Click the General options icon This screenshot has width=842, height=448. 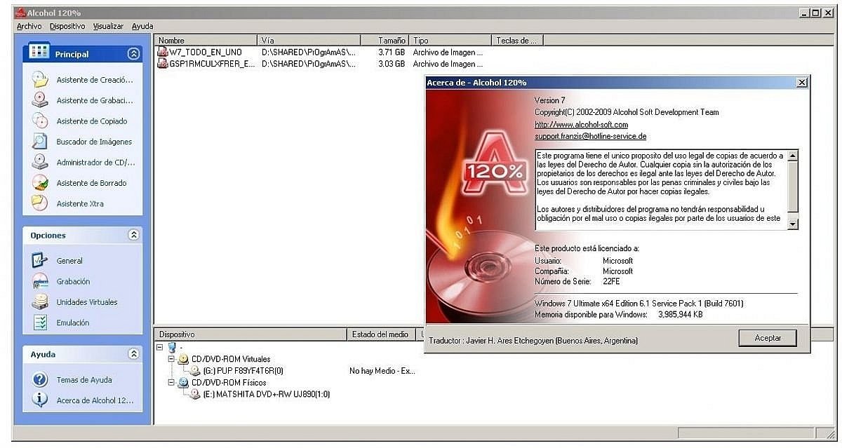coord(39,261)
